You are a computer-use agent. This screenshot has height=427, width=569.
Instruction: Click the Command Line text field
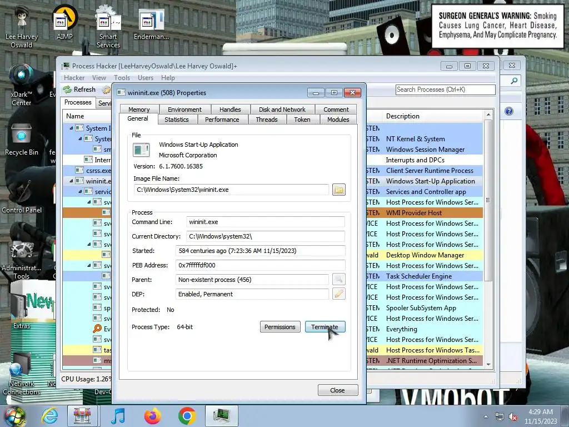(x=265, y=222)
